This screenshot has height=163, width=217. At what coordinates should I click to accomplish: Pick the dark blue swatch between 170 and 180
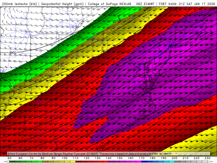click(x=144, y=162)
